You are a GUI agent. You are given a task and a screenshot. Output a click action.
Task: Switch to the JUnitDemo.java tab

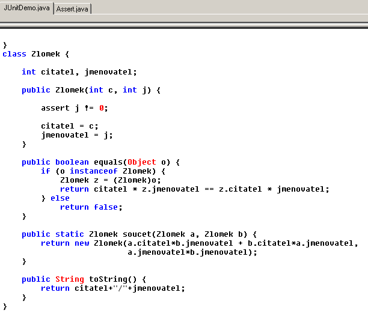click(26, 8)
